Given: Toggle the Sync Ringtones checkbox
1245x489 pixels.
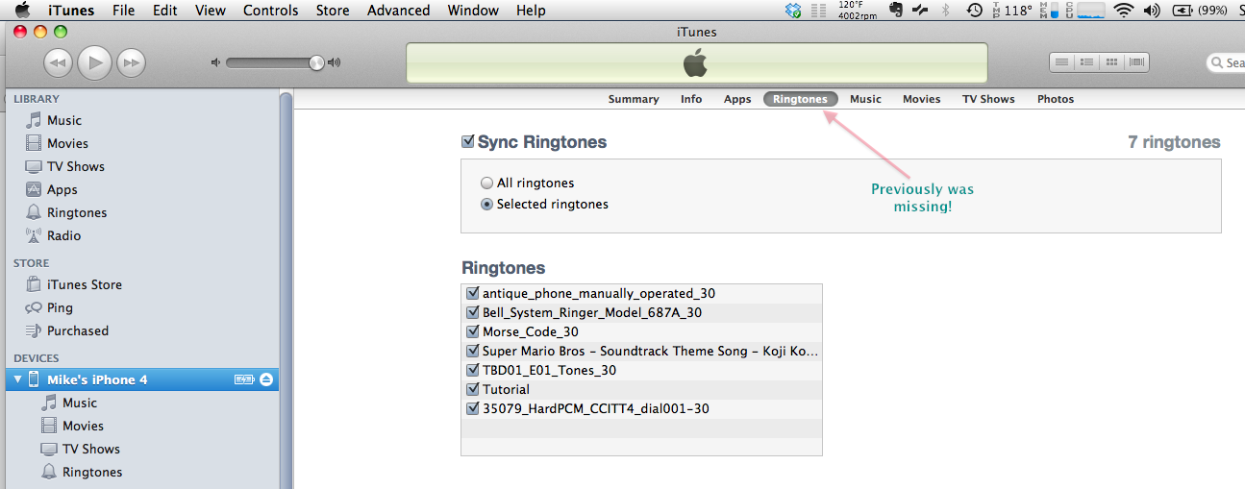Looking at the screenshot, I should [x=468, y=141].
